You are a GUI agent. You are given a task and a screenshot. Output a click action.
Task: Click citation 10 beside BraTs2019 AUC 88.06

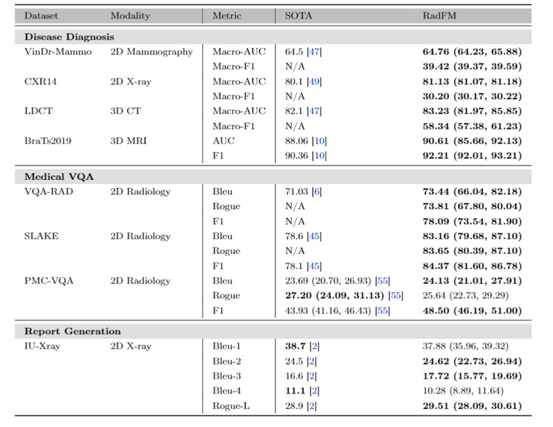(319, 140)
